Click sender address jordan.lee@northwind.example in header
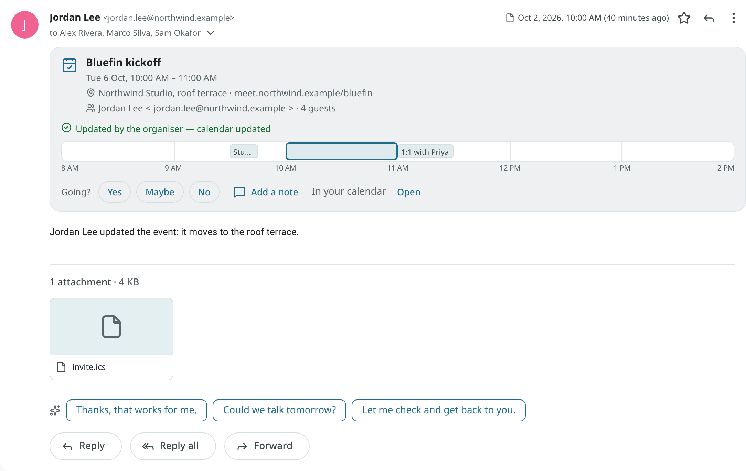Screen dimensions: 746x471 click(169, 18)
